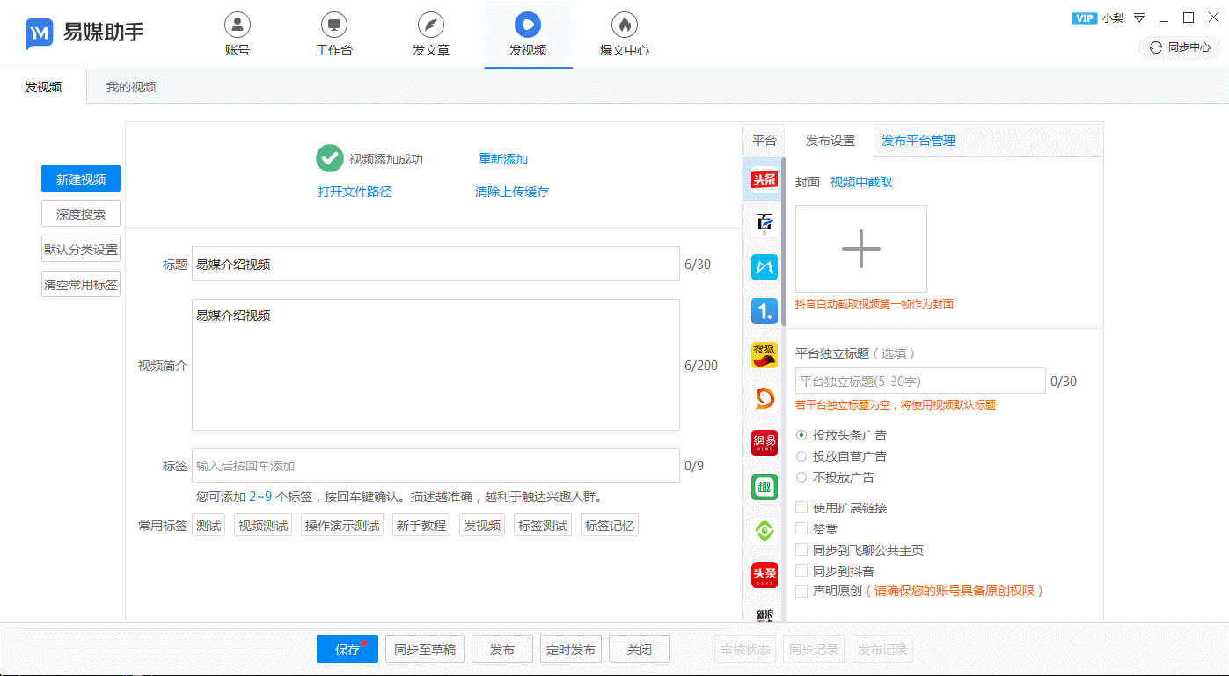1229x676 pixels.
Task: Click the green success checkmark icon
Action: tap(329, 158)
